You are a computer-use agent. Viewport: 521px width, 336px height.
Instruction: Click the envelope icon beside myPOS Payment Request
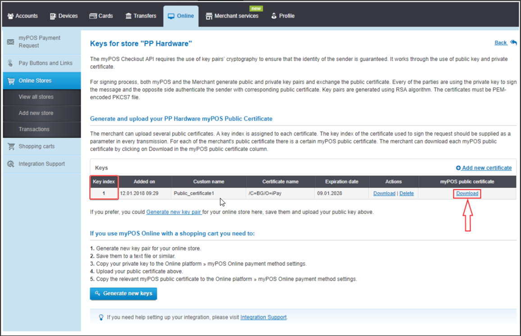coord(11,42)
